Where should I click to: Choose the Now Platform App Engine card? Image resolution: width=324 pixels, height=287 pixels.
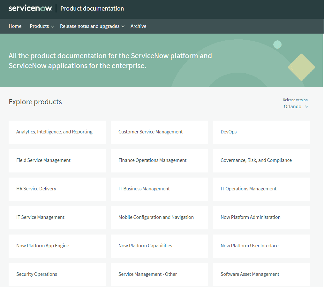pos(57,246)
